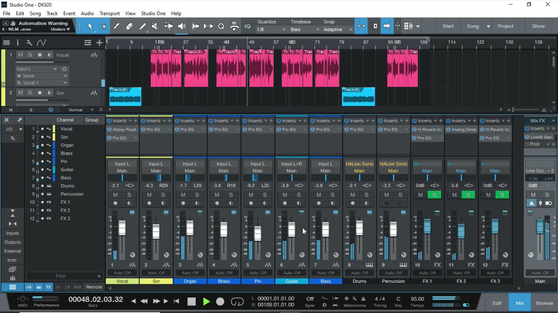Click the Record button in transport
Screen dimensions: 558x313
220,301
